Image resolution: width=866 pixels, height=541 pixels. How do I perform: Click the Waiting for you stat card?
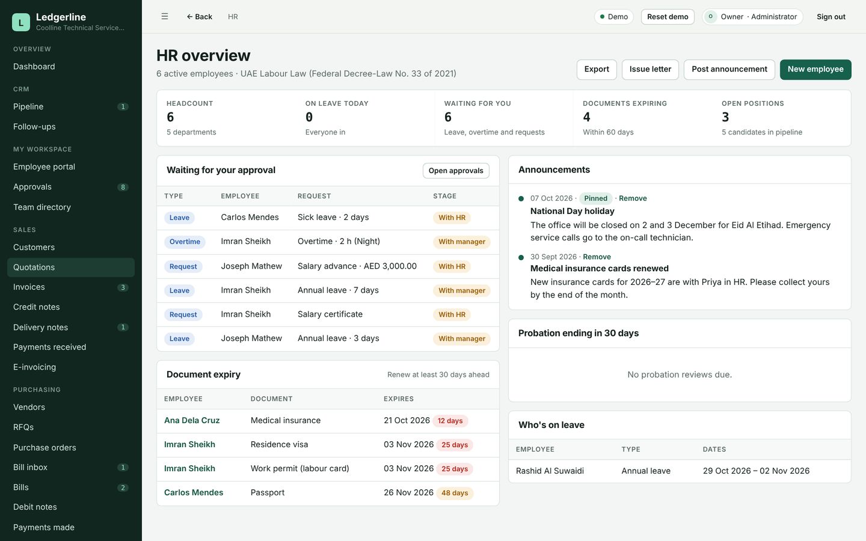point(503,118)
